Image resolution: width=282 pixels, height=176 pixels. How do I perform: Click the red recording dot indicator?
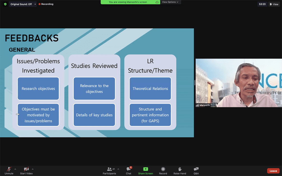[x=39, y=4]
